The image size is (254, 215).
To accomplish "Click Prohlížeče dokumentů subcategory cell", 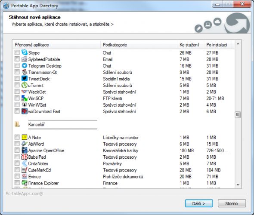I will [x=123, y=176].
